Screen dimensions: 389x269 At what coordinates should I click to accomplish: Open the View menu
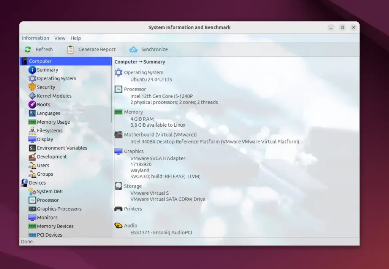pos(60,38)
